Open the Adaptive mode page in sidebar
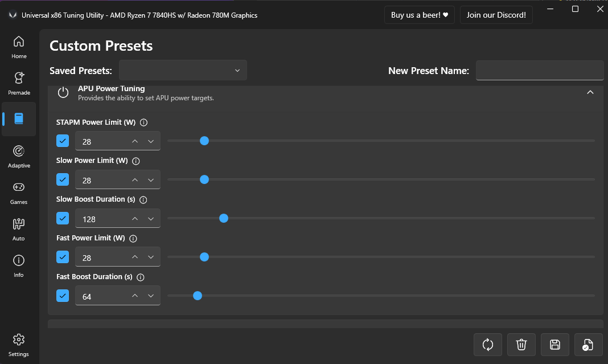The height and width of the screenshot is (364, 608). click(x=19, y=156)
